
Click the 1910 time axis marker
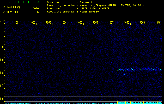pyautogui.click(x=158, y=23)
